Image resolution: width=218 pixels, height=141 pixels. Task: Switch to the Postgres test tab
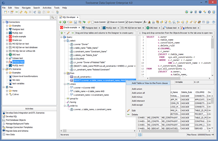(91, 28)
